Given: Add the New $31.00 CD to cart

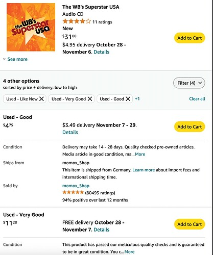Looking at the screenshot, I should tap(190, 38).
